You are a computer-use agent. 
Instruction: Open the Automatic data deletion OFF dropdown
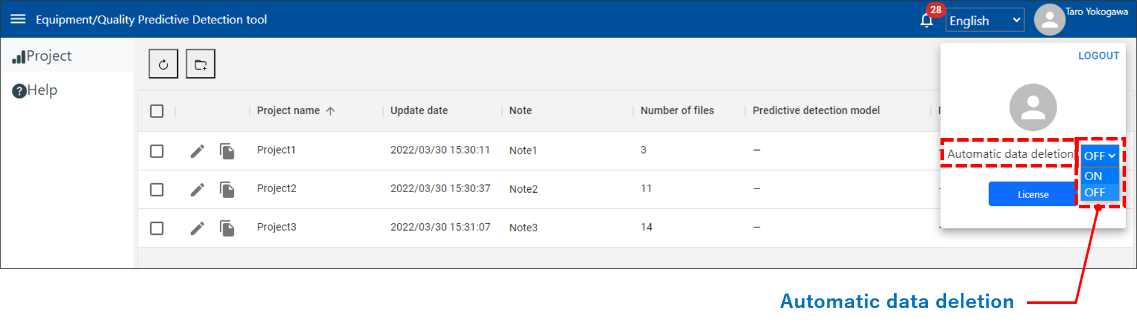(1099, 155)
